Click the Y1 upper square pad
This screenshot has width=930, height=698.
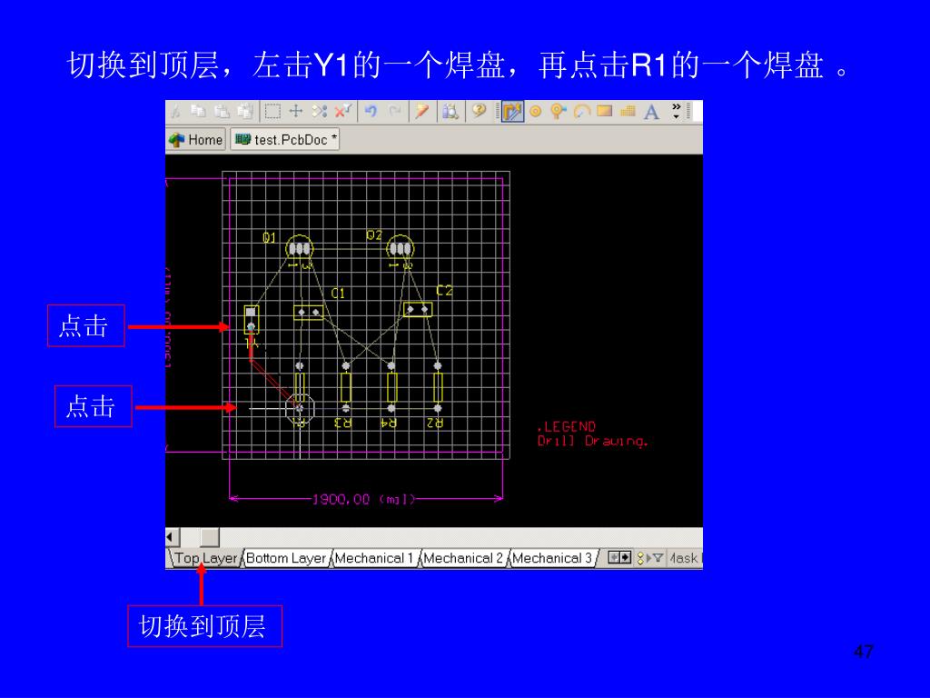[251, 312]
